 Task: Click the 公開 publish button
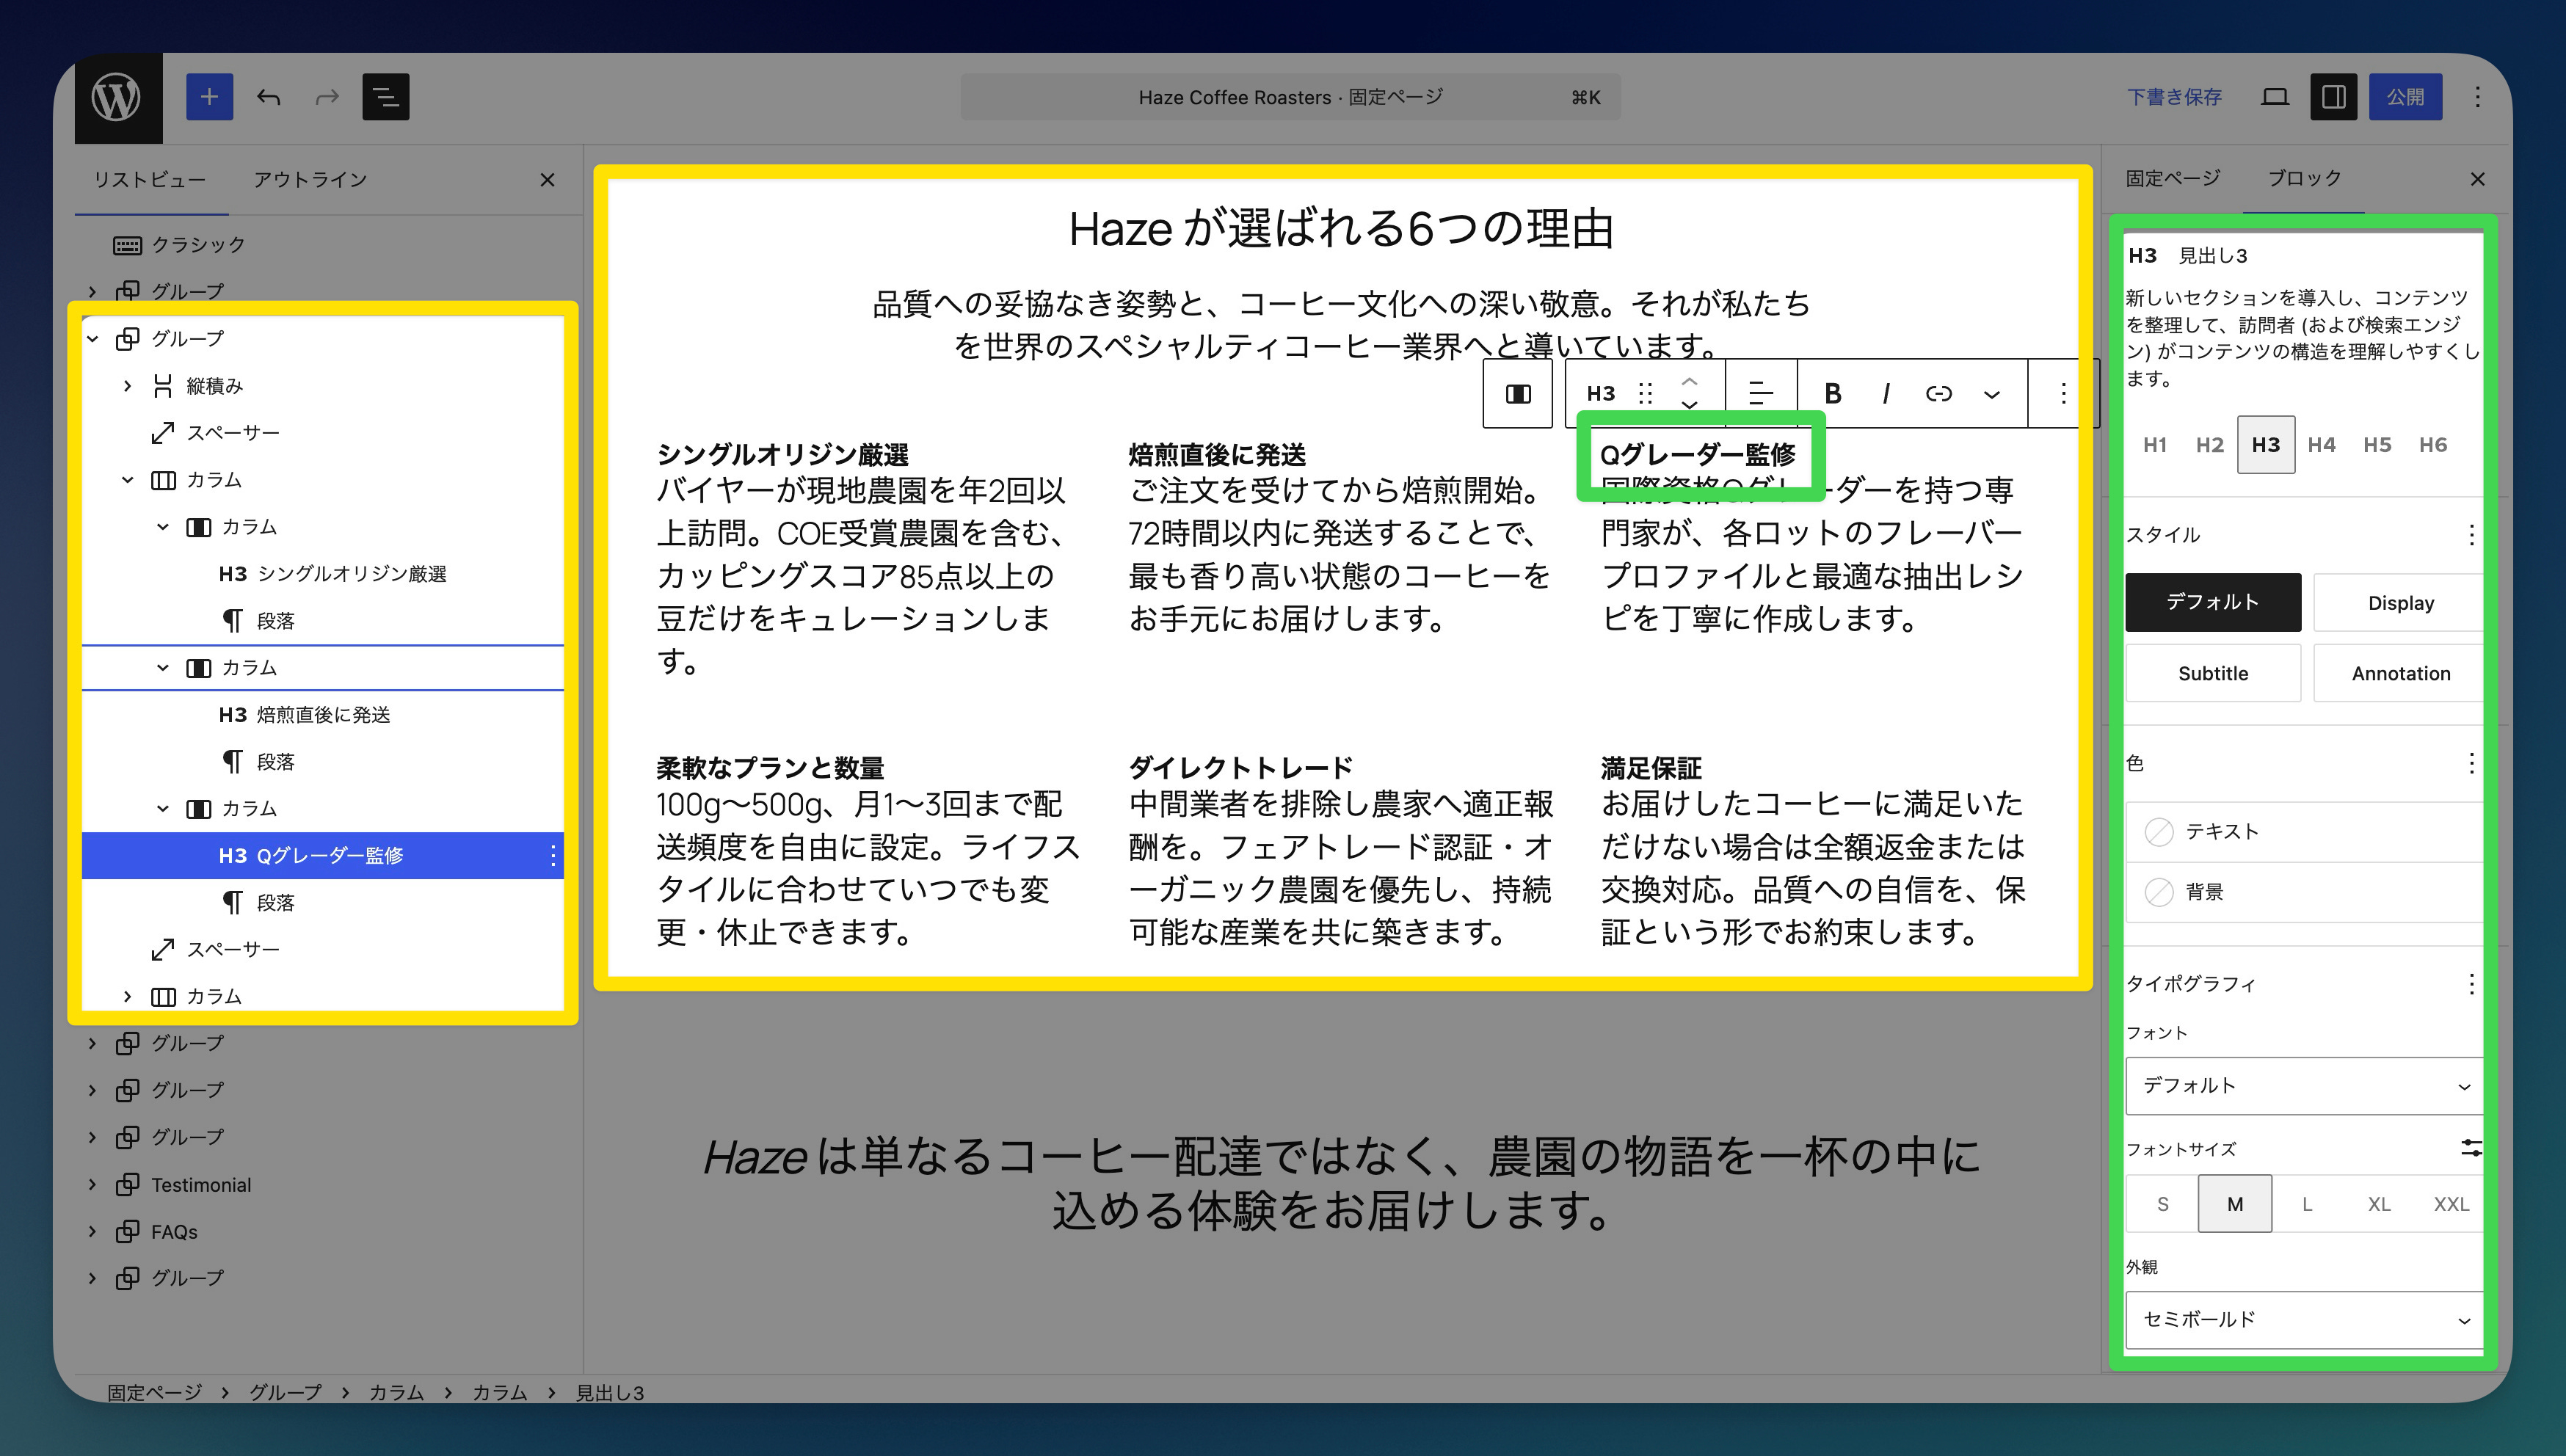click(x=2405, y=97)
